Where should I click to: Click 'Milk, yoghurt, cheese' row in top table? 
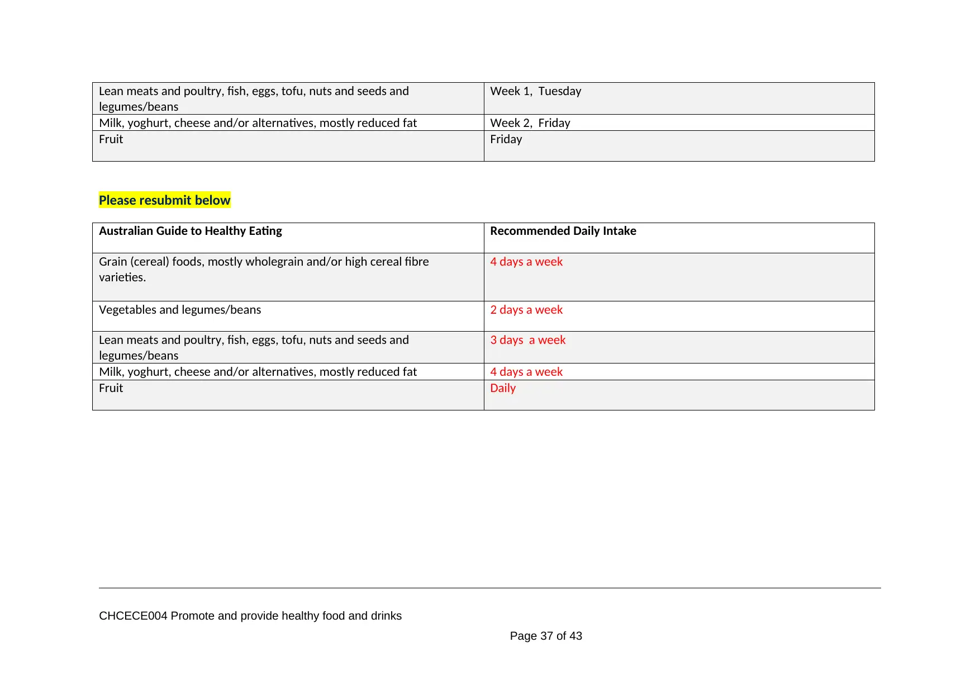point(258,123)
